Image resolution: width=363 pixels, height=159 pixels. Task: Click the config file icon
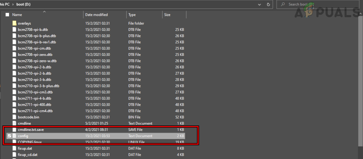point(14,136)
